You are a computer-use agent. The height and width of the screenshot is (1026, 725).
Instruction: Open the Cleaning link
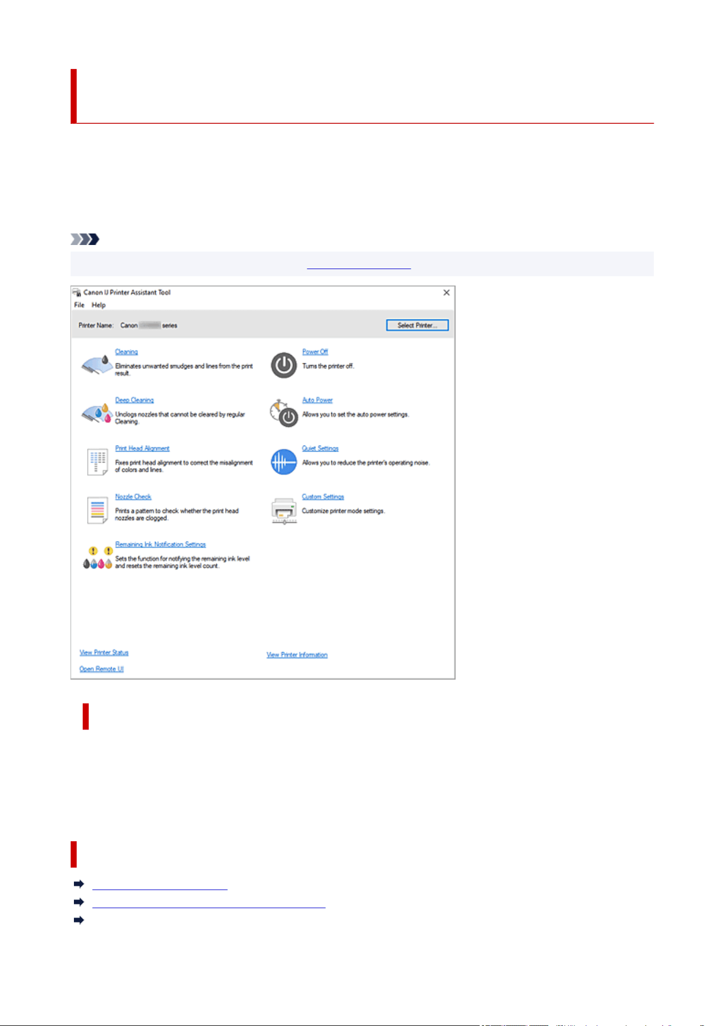coord(126,352)
